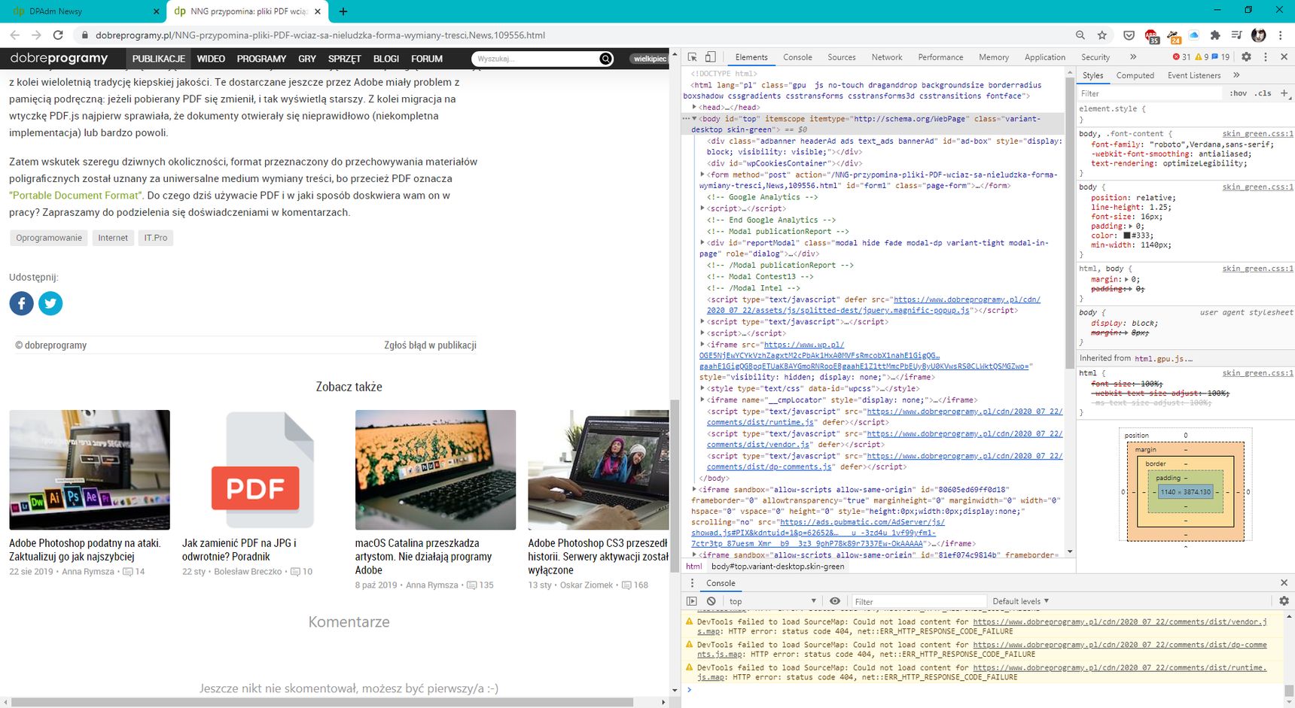Click the live expression eye icon

point(835,601)
